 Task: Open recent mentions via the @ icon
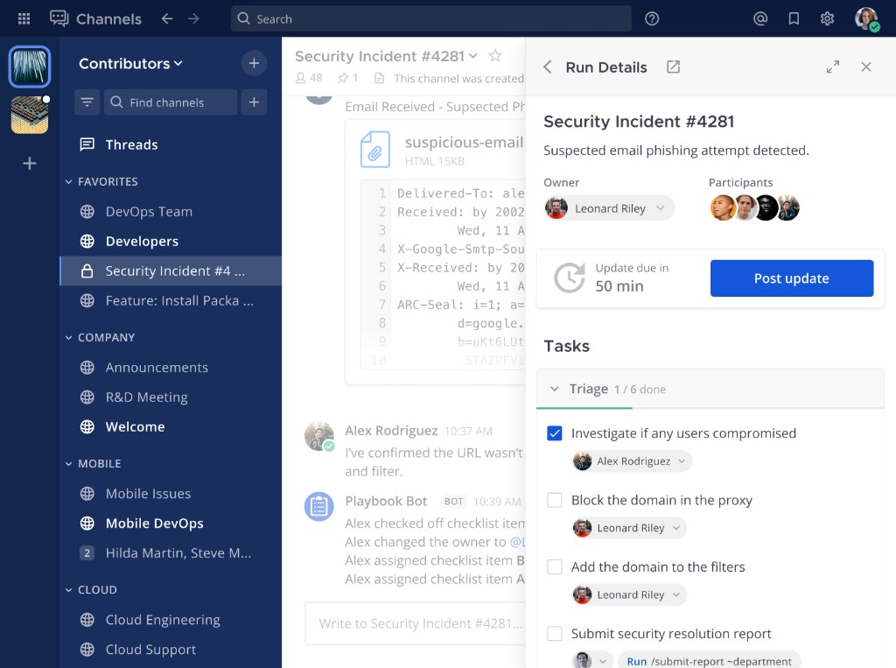click(x=760, y=19)
